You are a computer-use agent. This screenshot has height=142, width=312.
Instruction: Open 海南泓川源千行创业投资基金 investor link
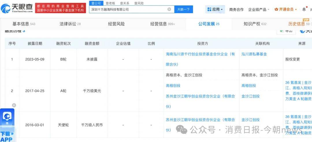click(200, 54)
